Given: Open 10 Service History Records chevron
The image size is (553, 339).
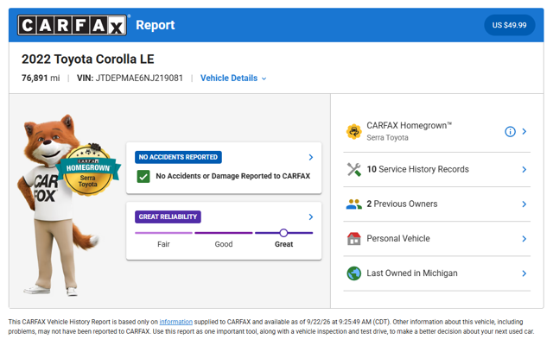Looking at the screenshot, I should 524,169.
